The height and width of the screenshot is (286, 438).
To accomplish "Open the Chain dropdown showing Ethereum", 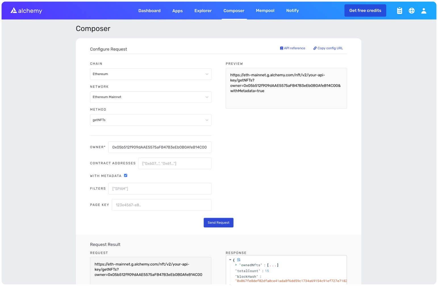I will pos(151,74).
